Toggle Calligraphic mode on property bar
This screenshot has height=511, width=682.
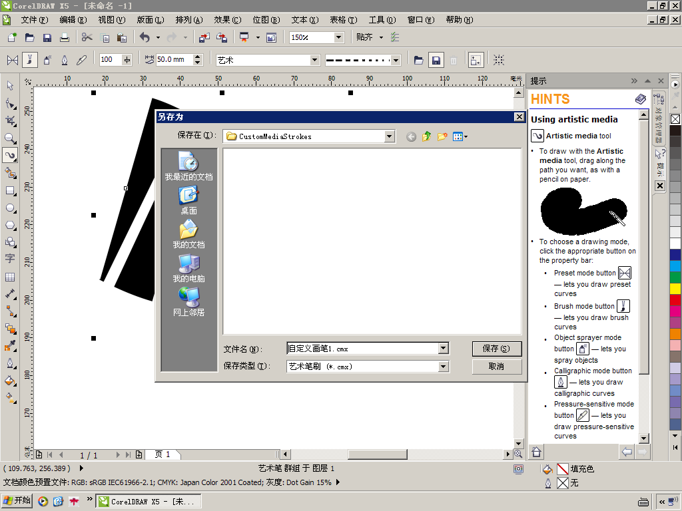click(x=65, y=60)
